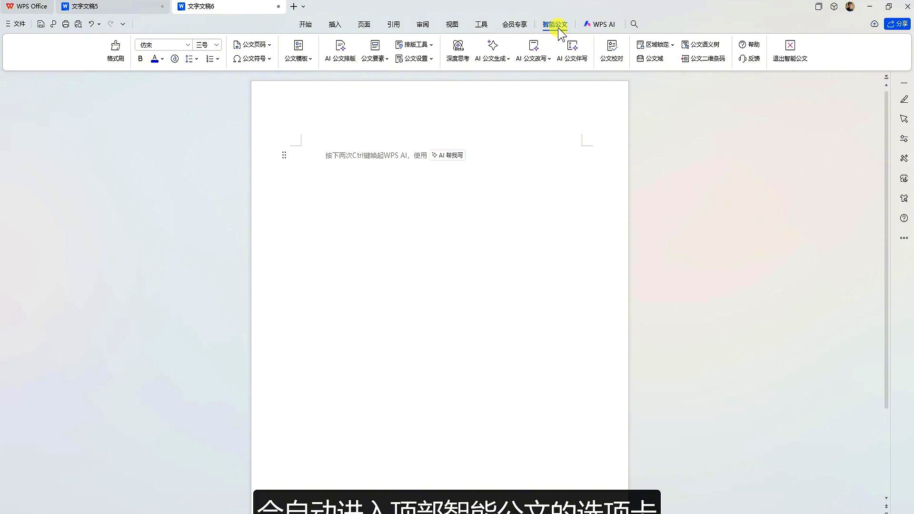Open the 文件 file menu
Screen dimensions: 914x514
(x=16, y=24)
